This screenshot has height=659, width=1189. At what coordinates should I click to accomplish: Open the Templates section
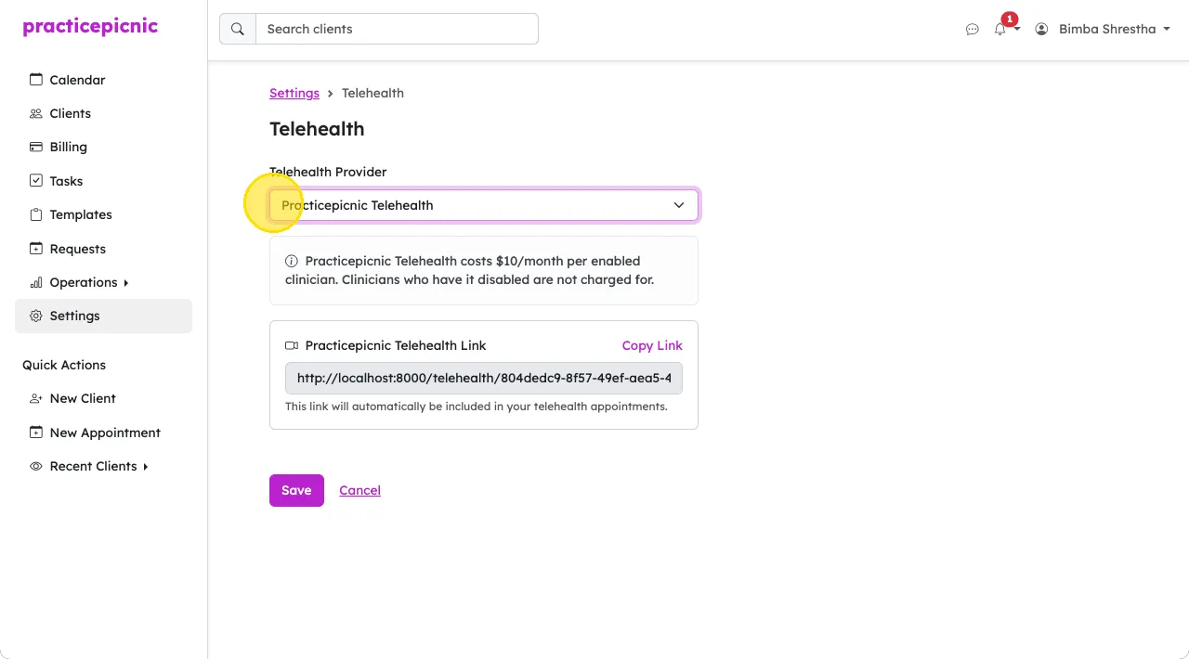pyautogui.click(x=103, y=214)
